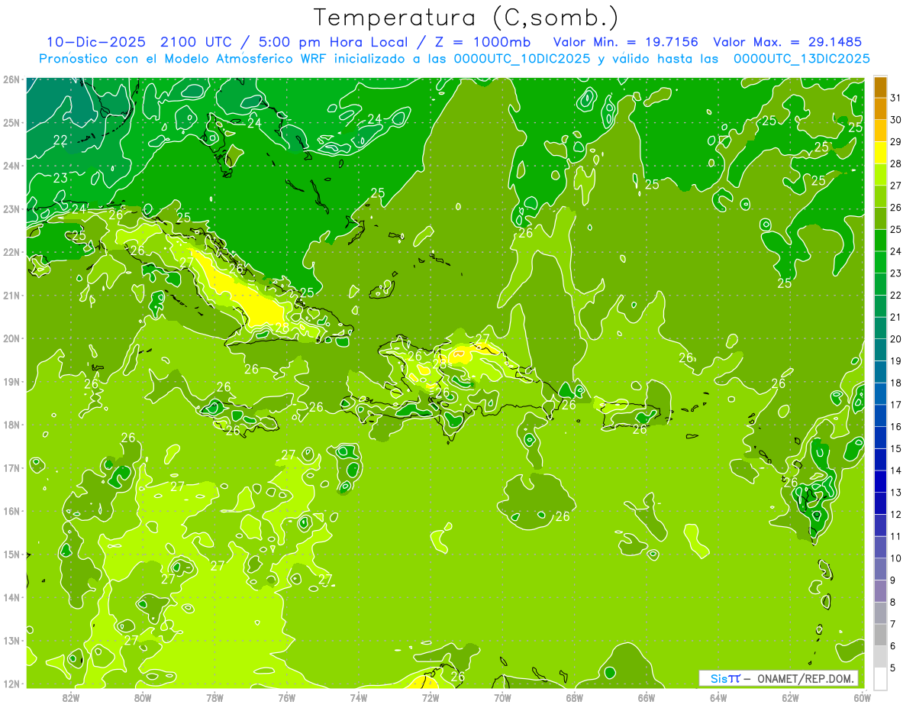Click the 23 isotherm label on the map
This screenshot has height=708, width=916.
[x=60, y=178]
